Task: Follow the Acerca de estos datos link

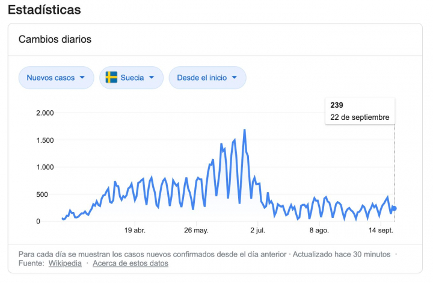Action: [131, 263]
